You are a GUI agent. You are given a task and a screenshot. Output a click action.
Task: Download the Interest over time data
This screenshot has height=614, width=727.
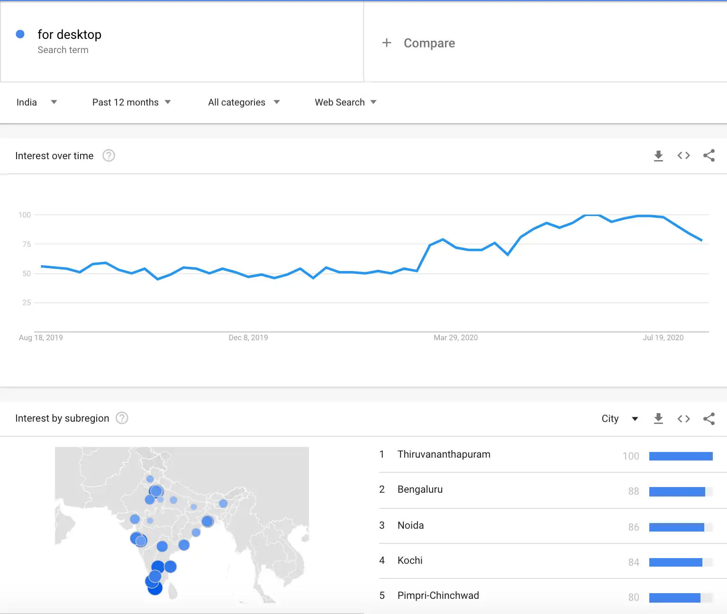tap(658, 155)
